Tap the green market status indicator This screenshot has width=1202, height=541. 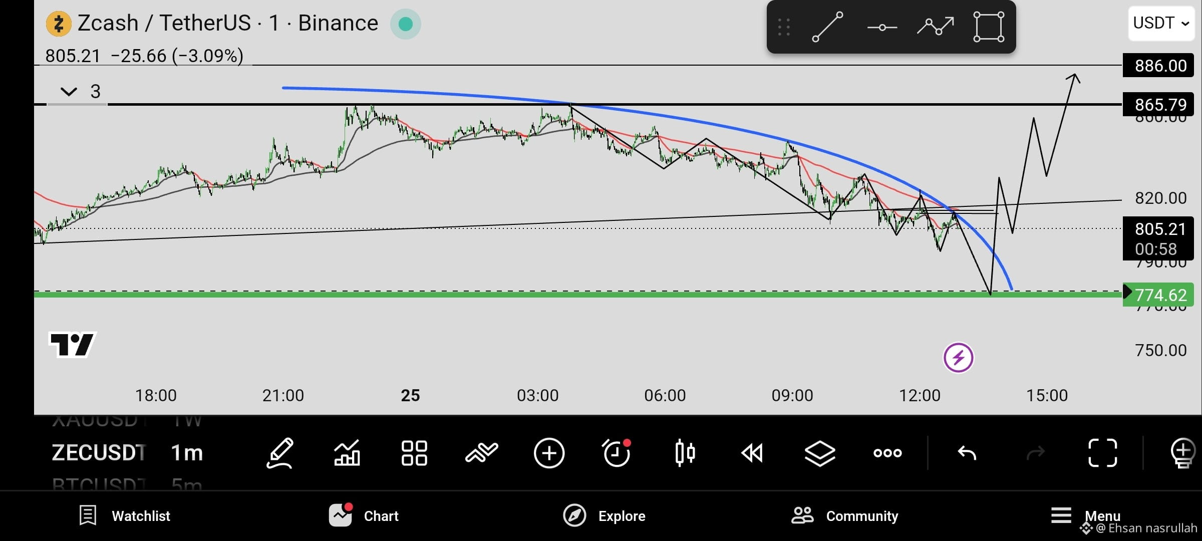(x=406, y=24)
